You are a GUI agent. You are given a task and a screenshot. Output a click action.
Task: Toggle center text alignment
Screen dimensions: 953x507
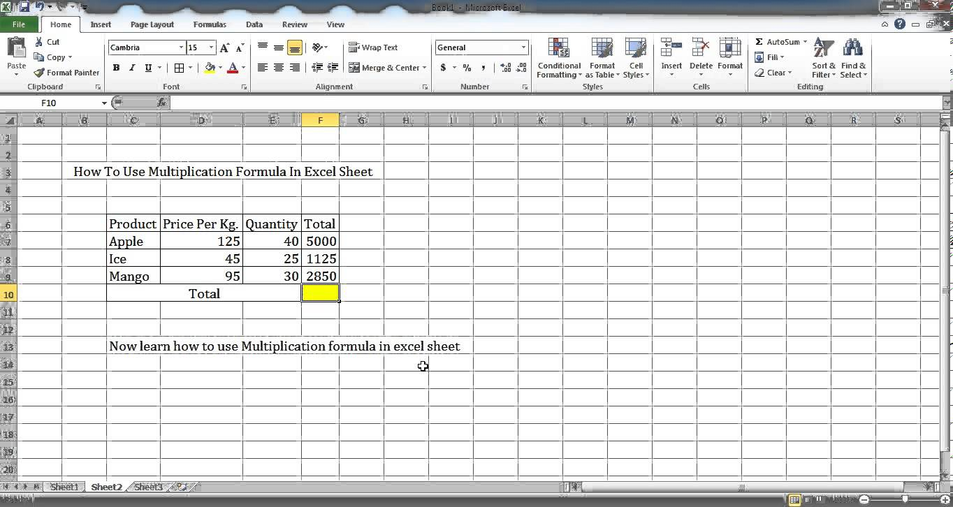click(x=278, y=68)
